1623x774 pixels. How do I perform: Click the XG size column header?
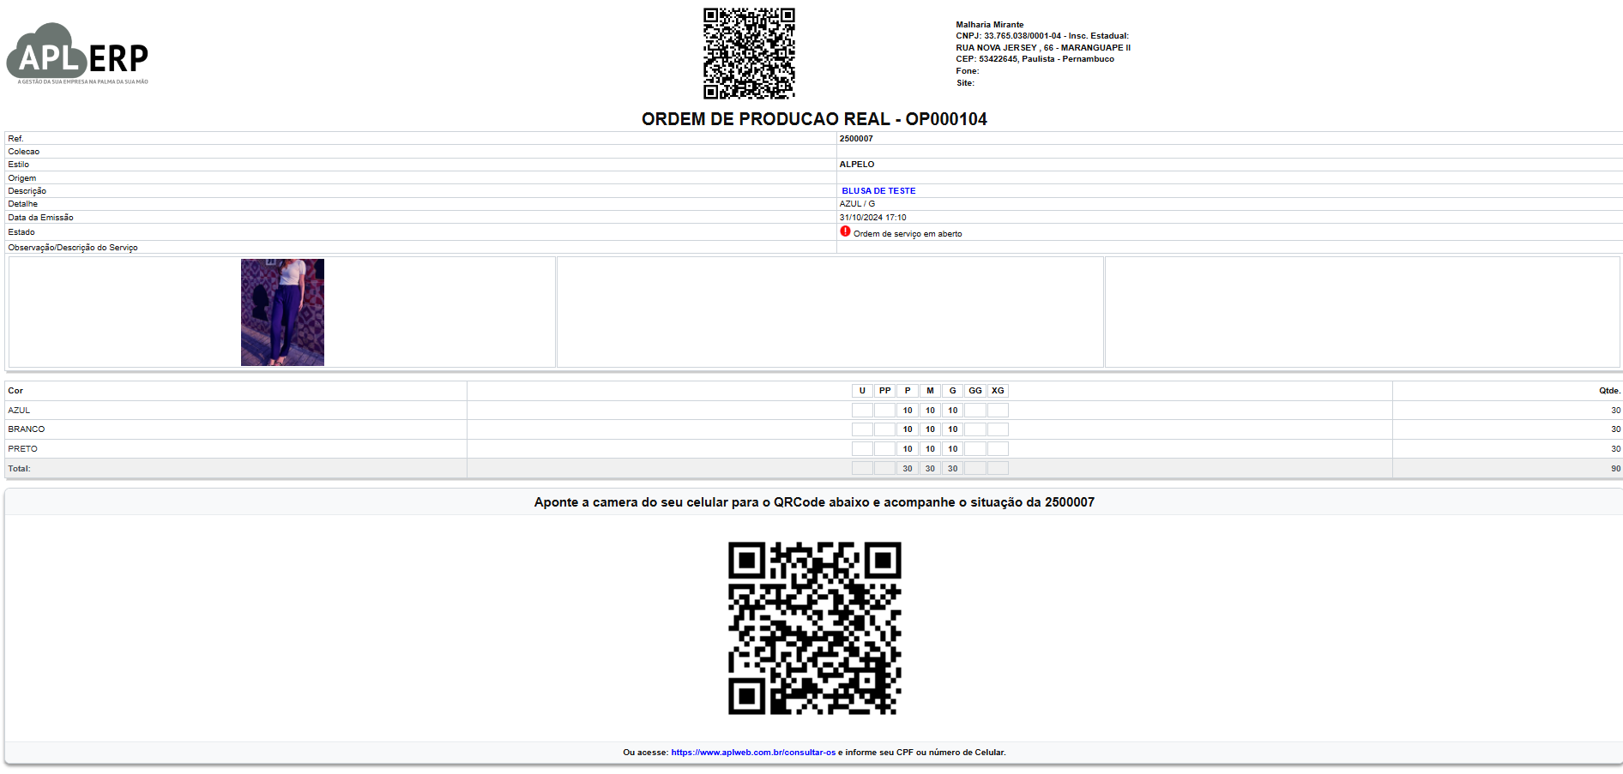(998, 391)
